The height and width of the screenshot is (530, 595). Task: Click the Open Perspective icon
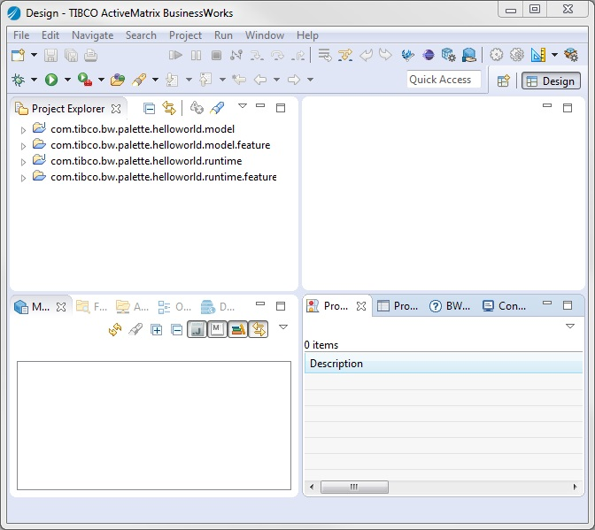coord(503,81)
